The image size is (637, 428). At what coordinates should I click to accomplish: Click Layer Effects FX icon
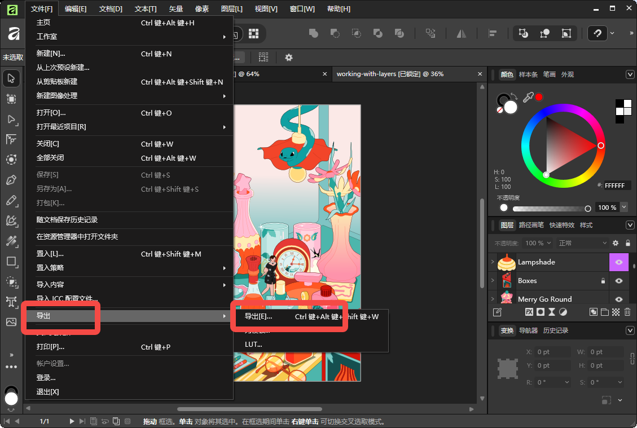click(529, 312)
